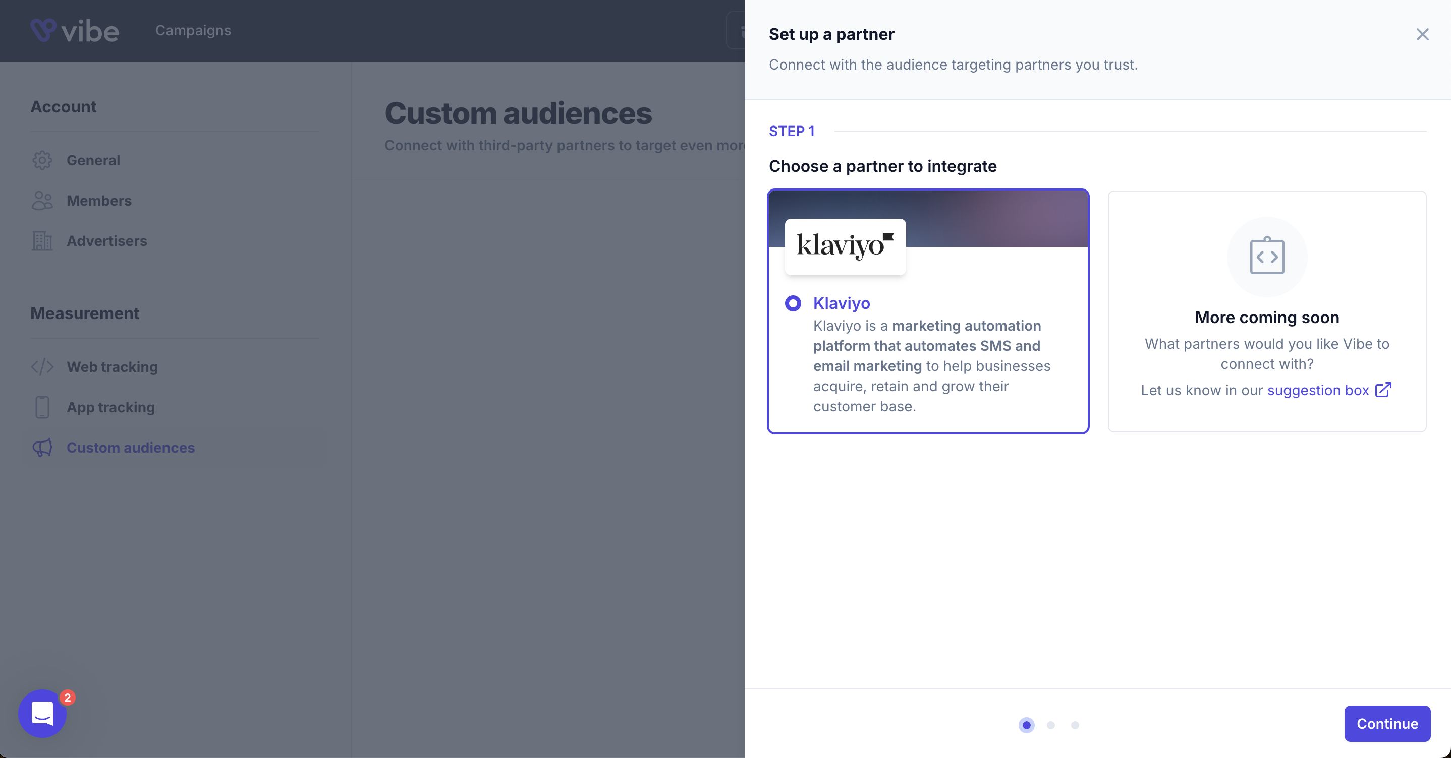Screen dimensions: 1451x758
Task: Click the code integration icon in More coming soon
Action: point(1267,257)
